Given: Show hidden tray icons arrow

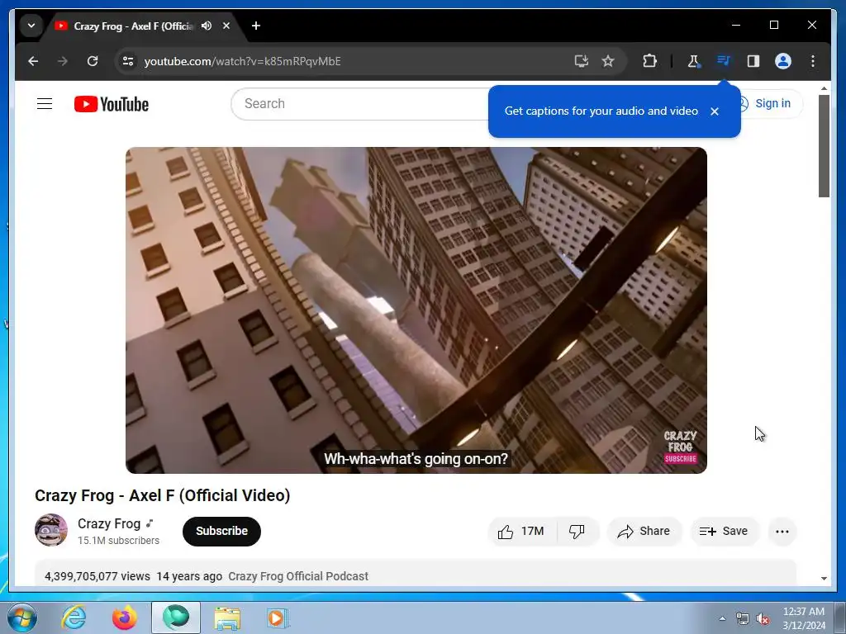Looking at the screenshot, I should [x=722, y=618].
